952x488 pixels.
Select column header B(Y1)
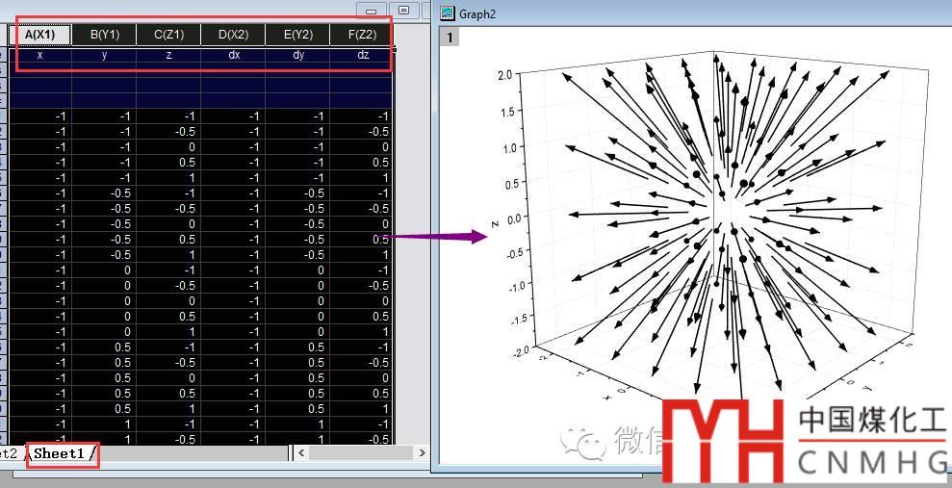(x=104, y=35)
